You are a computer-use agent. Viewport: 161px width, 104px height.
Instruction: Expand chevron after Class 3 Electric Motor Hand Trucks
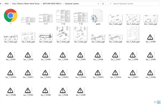point(41,4)
